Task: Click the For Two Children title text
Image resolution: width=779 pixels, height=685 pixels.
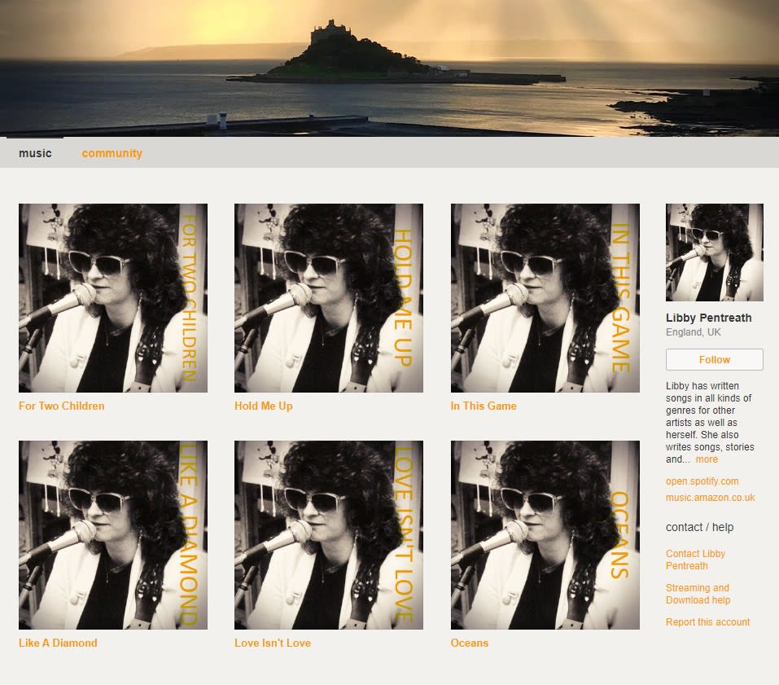Action: point(62,406)
